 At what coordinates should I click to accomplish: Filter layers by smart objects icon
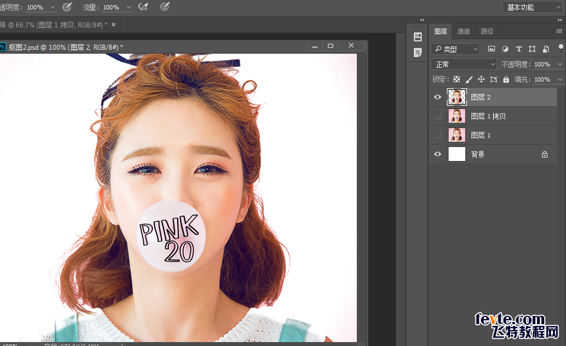point(546,49)
